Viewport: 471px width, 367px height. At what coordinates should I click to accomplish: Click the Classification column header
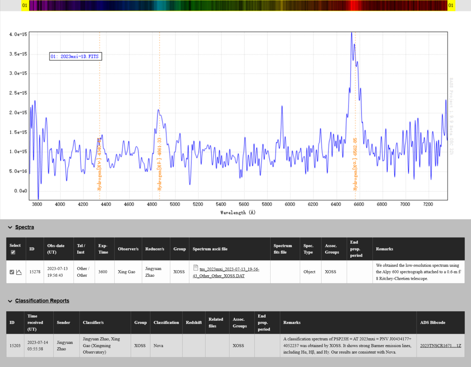(x=166, y=323)
